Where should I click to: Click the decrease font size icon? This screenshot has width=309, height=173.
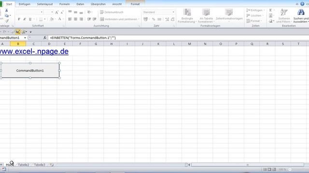(62, 12)
